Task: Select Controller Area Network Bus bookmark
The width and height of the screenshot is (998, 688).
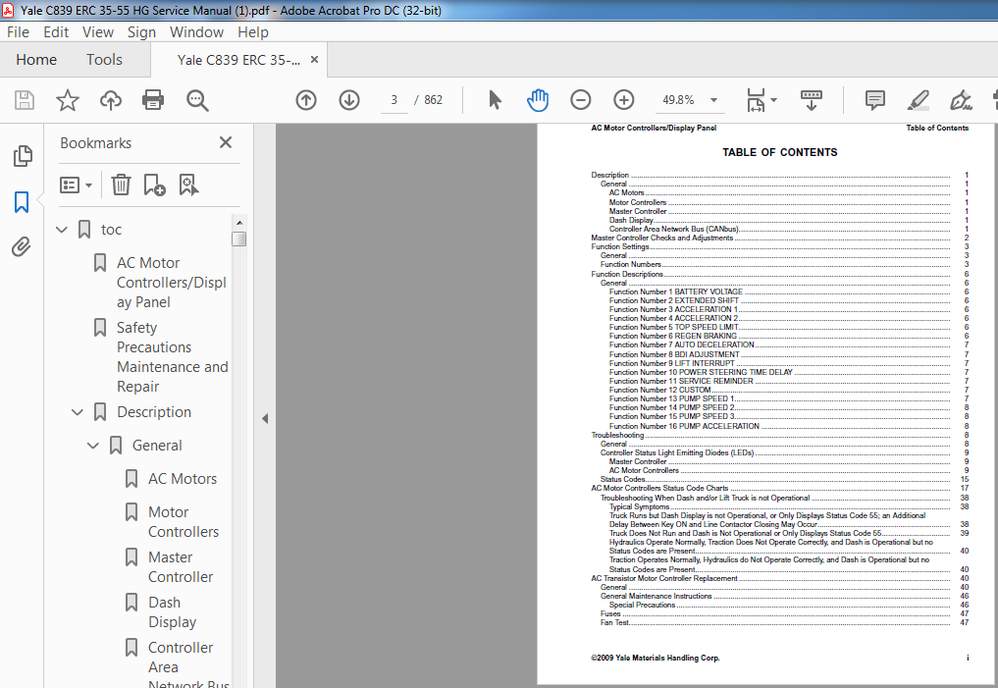Action: tap(188, 663)
